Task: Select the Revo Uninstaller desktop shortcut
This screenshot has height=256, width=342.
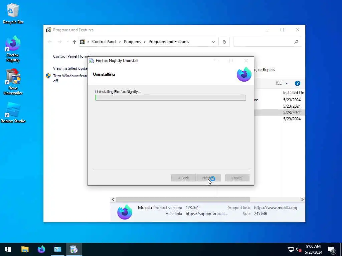Action: tap(13, 82)
